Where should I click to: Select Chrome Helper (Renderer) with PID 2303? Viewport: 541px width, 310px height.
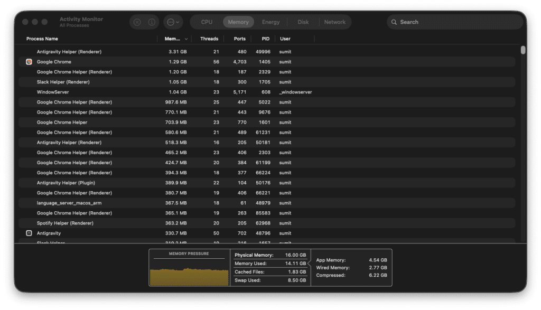[x=267, y=153]
